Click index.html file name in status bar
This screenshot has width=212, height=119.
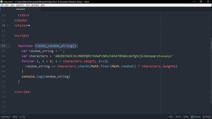coord(6,117)
